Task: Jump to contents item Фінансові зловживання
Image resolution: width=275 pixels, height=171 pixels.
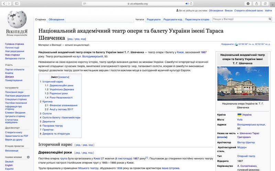Action: point(64,105)
